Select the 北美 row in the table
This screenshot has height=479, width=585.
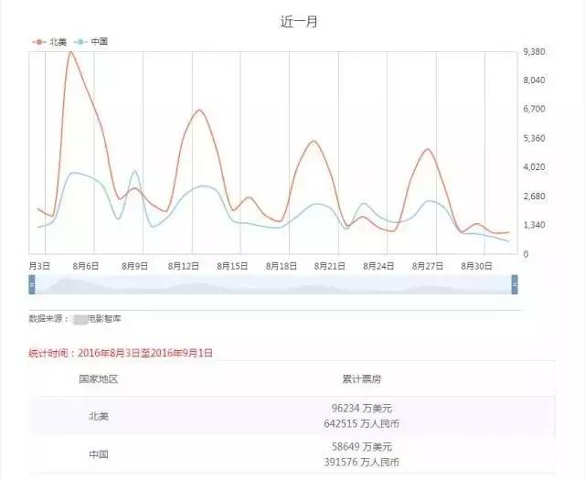[100, 416]
